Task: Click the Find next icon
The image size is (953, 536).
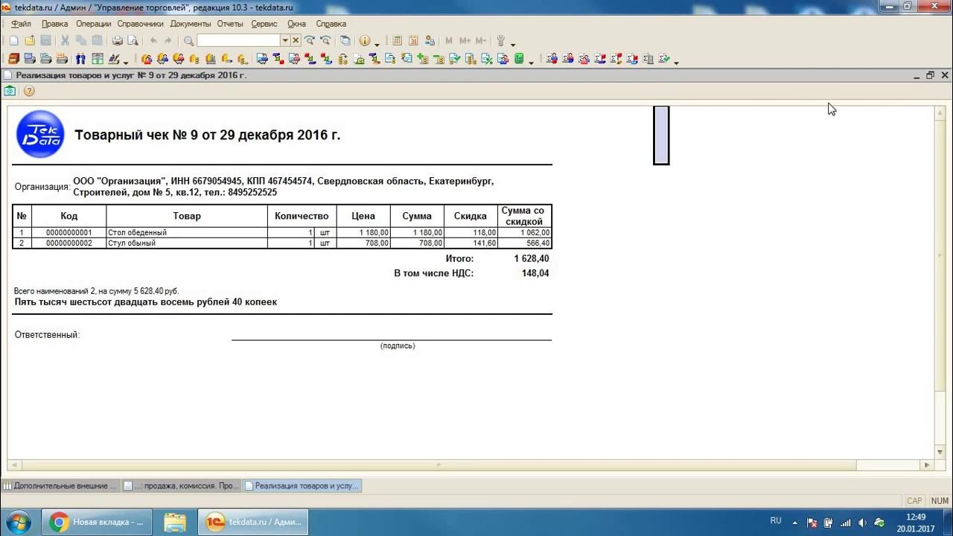Action: click(310, 41)
